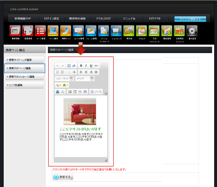
Task: Insert a numbered list
Action: [x=58, y=72]
